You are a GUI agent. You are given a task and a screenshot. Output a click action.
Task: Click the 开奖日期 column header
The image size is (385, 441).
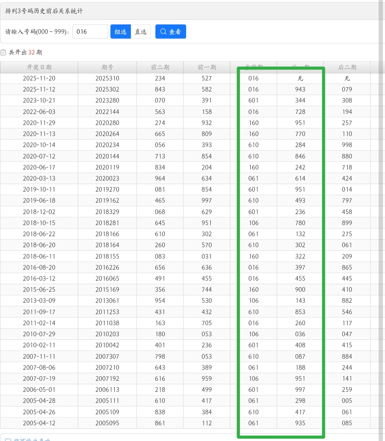[39, 67]
